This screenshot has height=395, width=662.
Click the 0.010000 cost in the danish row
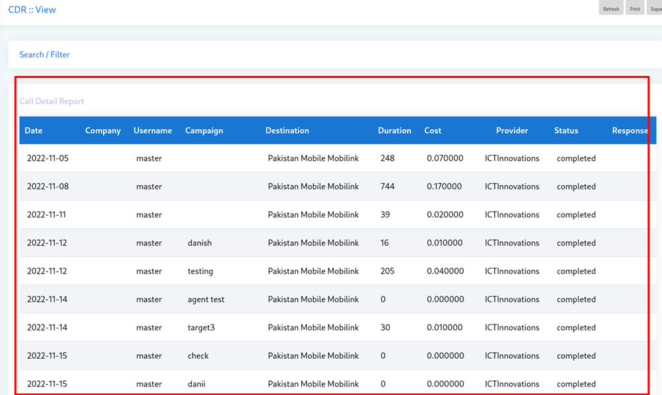pyautogui.click(x=444, y=243)
